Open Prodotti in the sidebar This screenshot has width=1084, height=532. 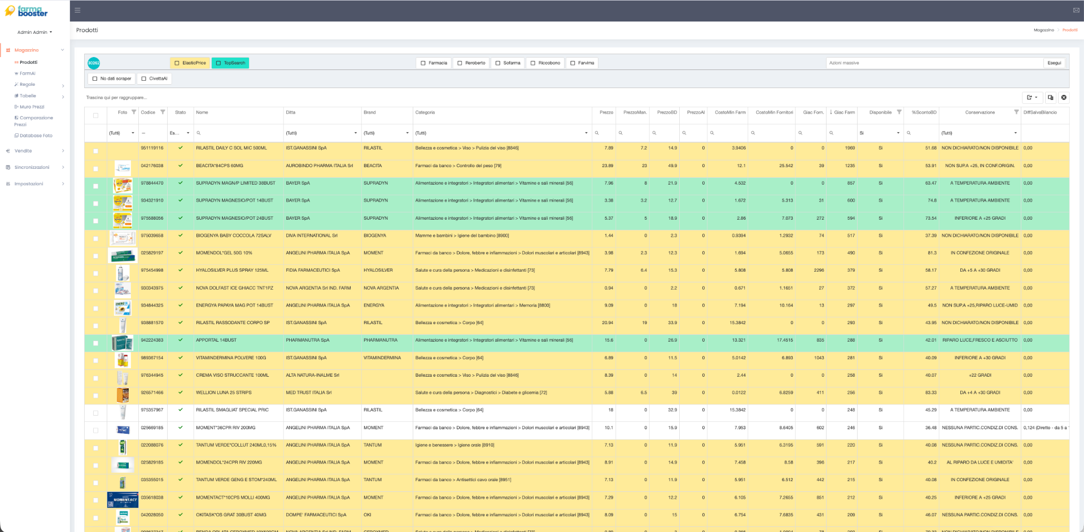tap(28, 62)
